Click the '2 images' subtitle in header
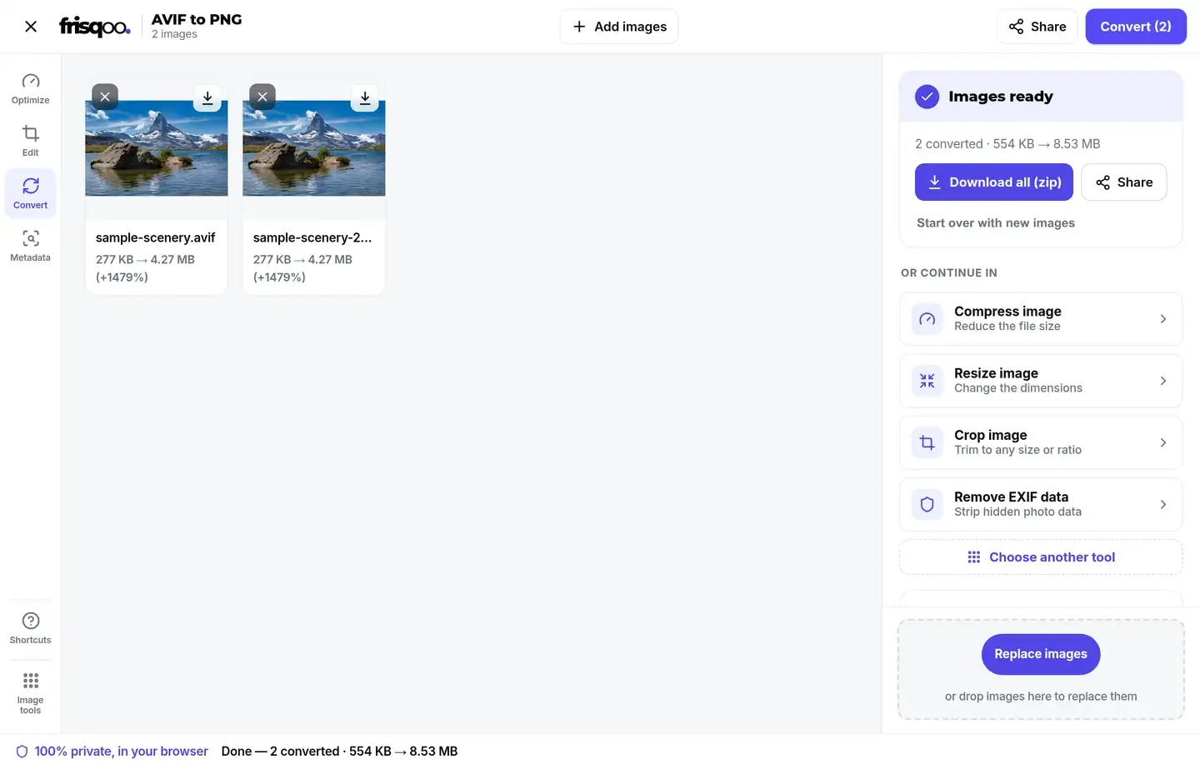This screenshot has height=769, width=1200. pos(174,34)
